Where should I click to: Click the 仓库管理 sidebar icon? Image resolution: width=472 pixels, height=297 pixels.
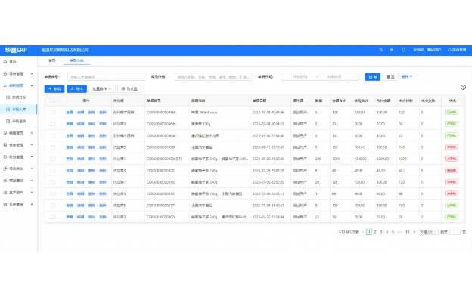pyautogui.click(x=5, y=145)
